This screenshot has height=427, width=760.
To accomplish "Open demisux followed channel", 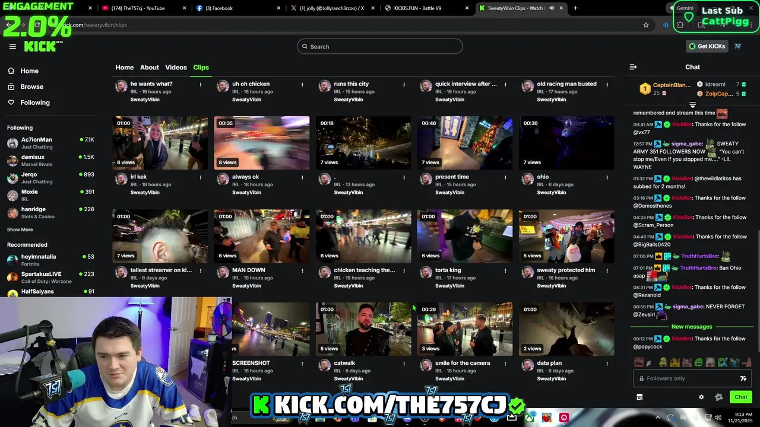I will tap(50, 160).
